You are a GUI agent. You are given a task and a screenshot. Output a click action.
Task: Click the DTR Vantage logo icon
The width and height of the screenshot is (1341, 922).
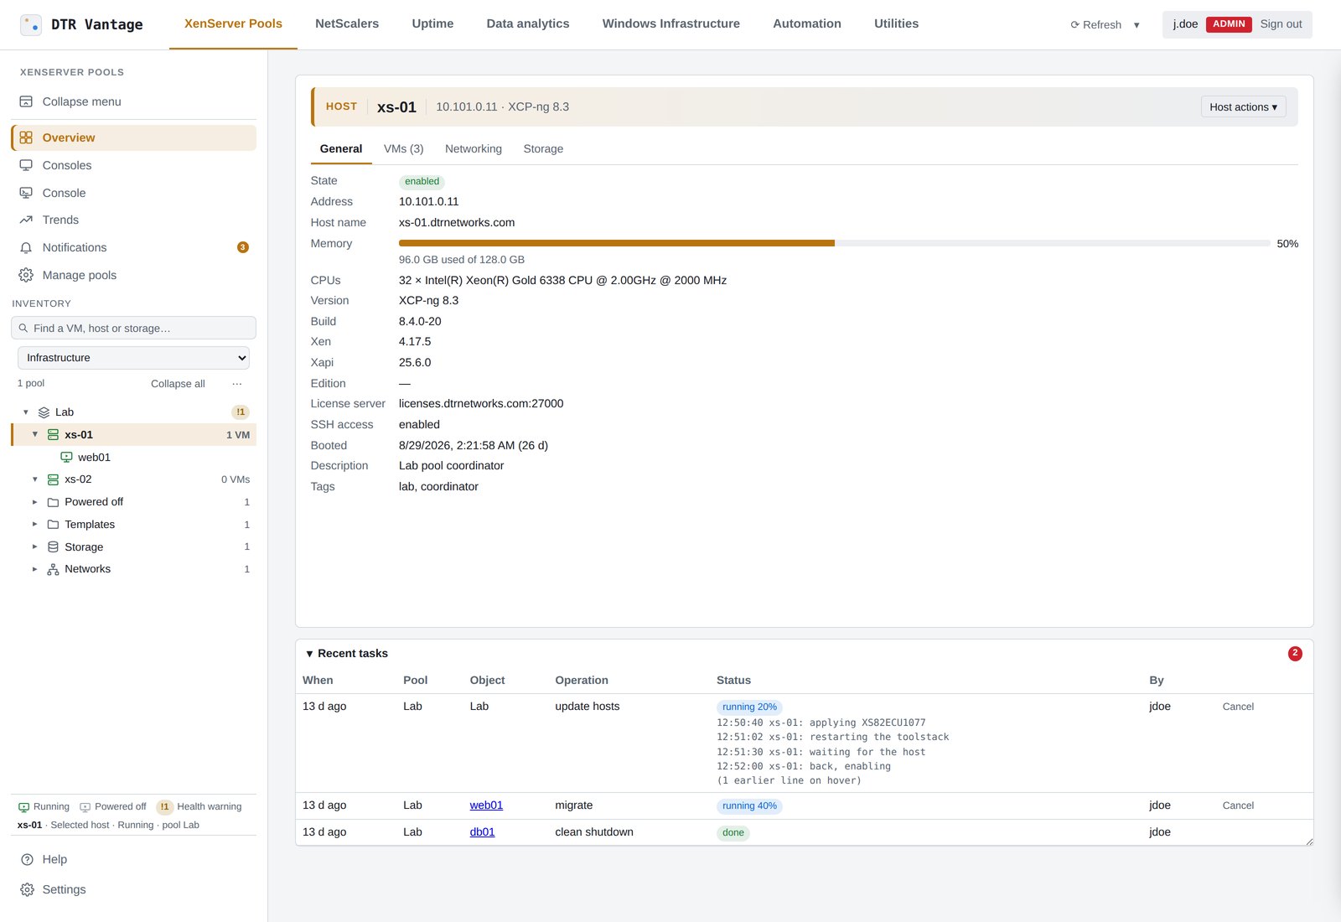click(x=31, y=24)
